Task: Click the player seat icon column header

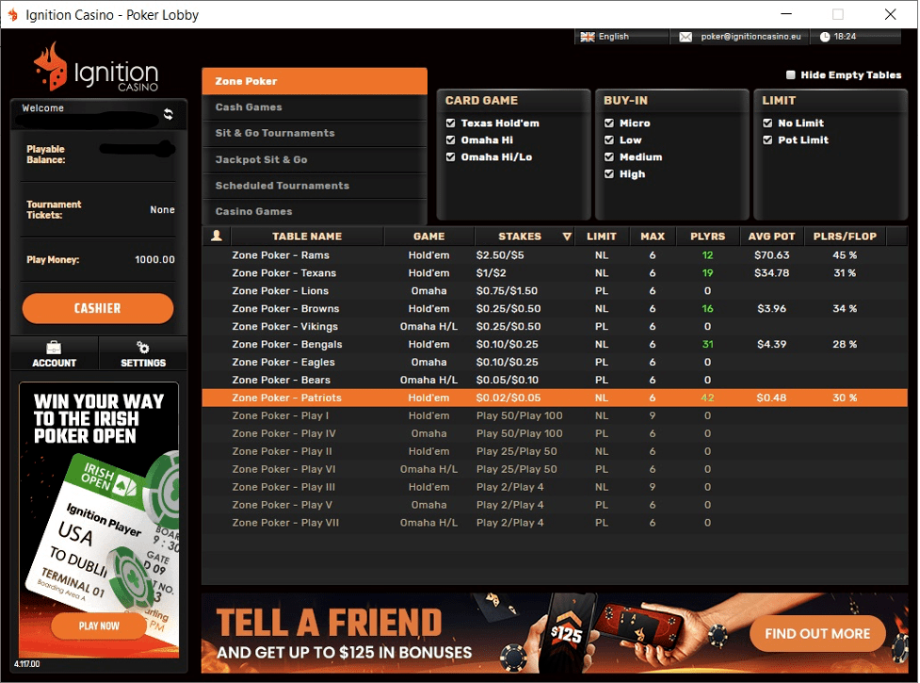Action: point(217,236)
